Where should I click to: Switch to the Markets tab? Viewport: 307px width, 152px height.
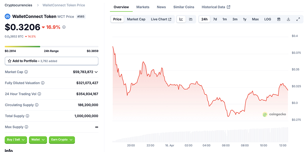tap(143, 7)
